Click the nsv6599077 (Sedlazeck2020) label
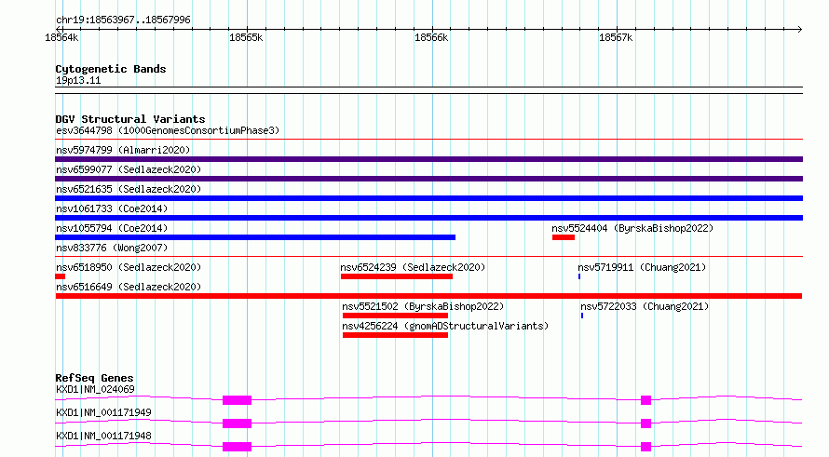This screenshot has width=829, height=457. [129, 169]
